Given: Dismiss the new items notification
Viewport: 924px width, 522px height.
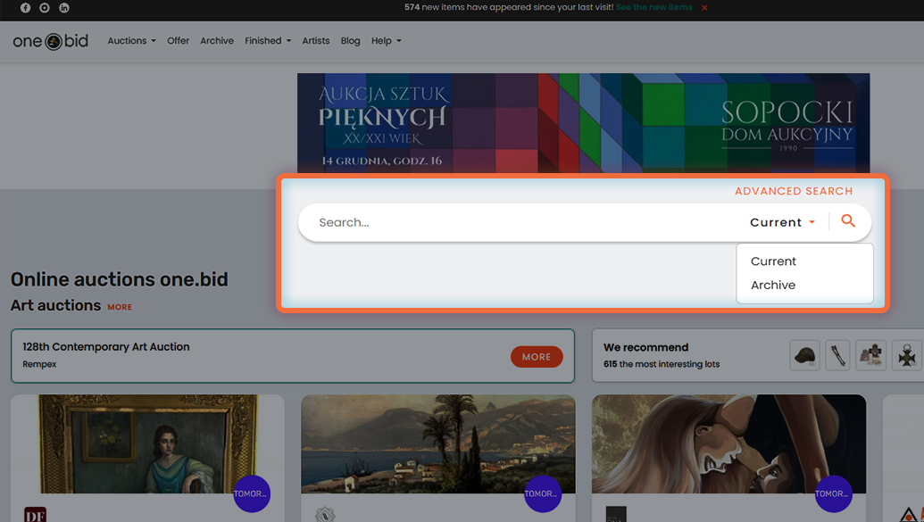Looking at the screenshot, I should [704, 8].
